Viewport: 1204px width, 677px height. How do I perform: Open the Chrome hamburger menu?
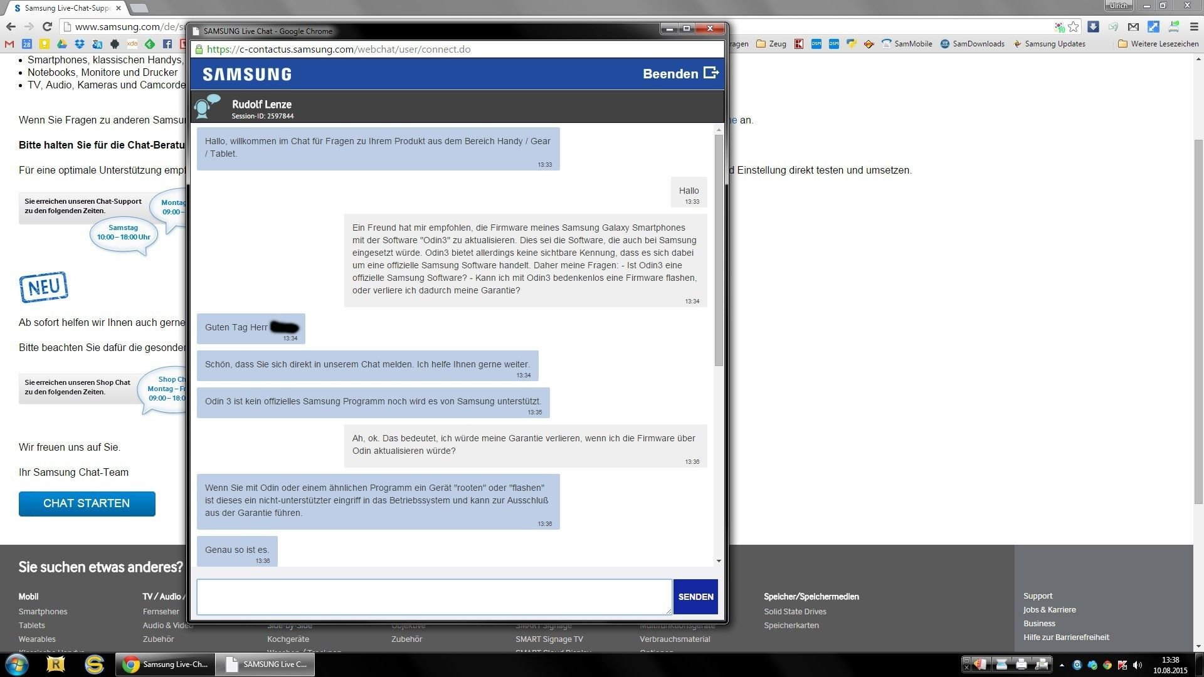(x=1193, y=26)
